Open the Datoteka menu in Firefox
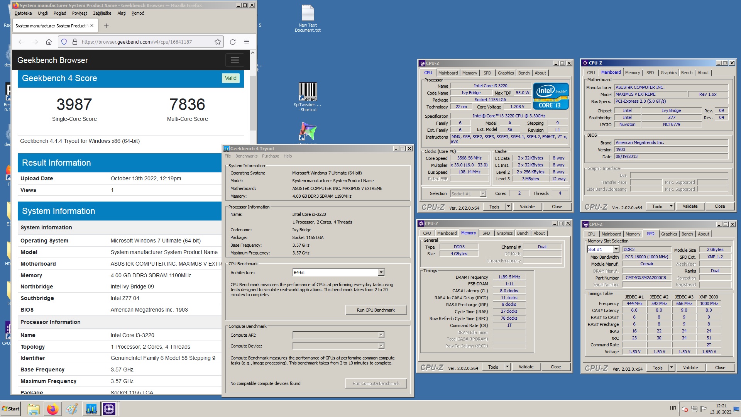The height and width of the screenshot is (417, 741). click(x=23, y=13)
